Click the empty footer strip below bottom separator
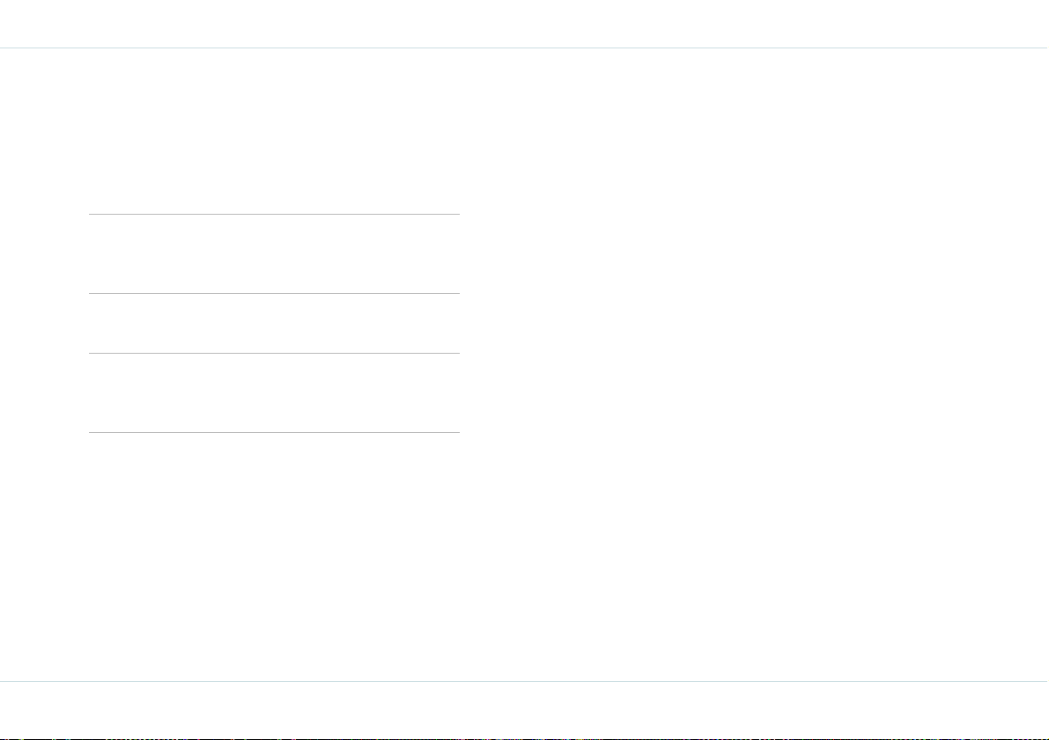Screen dimensions: 1049x740 tap(525, 709)
